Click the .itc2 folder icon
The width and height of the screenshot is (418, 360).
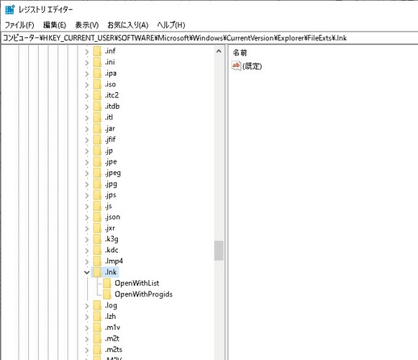97,95
